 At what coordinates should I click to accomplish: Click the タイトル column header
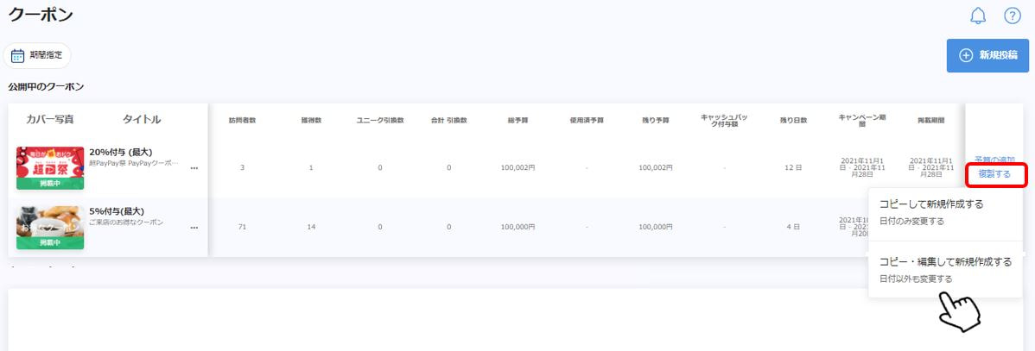tap(142, 120)
